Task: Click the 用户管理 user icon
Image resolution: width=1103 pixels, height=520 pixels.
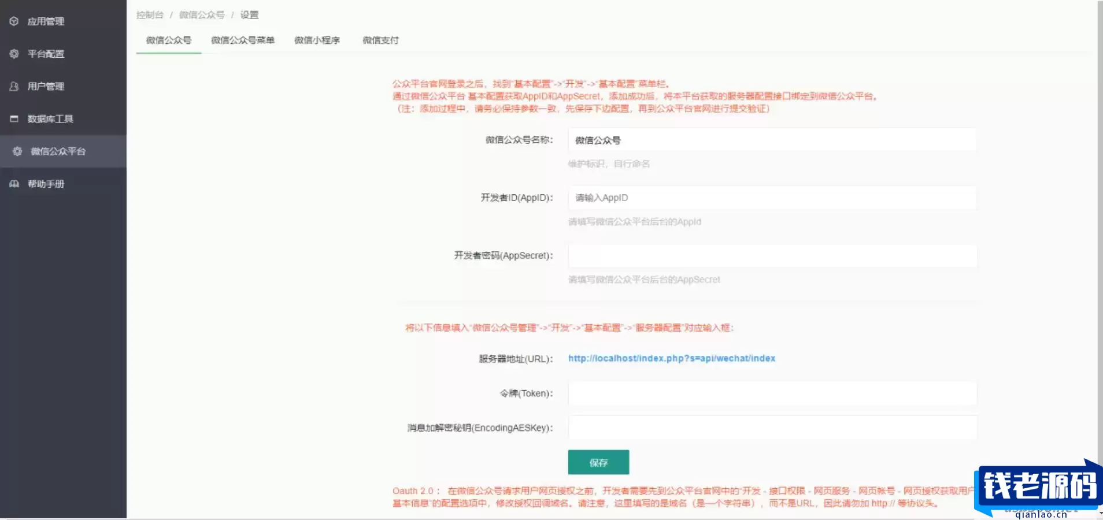Action: pyautogui.click(x=14, y=86)
